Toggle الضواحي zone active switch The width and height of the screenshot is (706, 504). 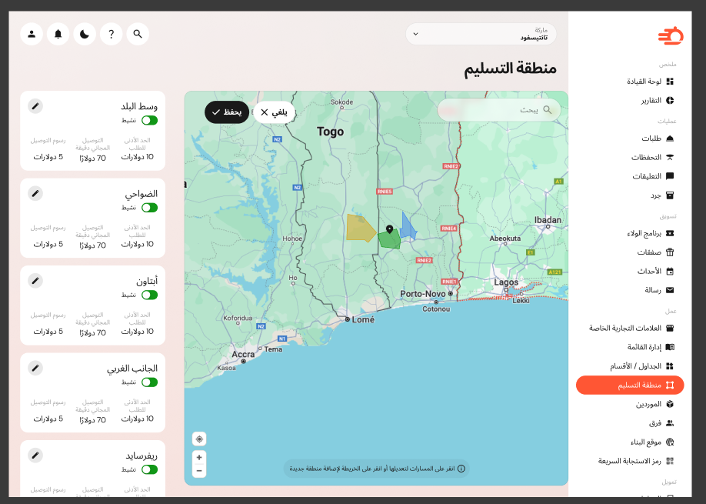point(149,208)
